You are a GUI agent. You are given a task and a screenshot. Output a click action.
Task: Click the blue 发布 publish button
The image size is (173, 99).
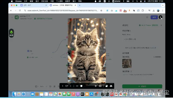point(154,17)
